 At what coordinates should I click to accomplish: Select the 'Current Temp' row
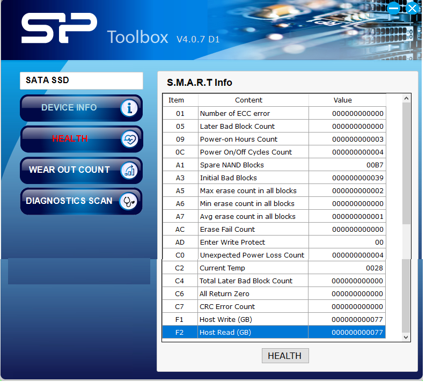[x=274, y=268]
